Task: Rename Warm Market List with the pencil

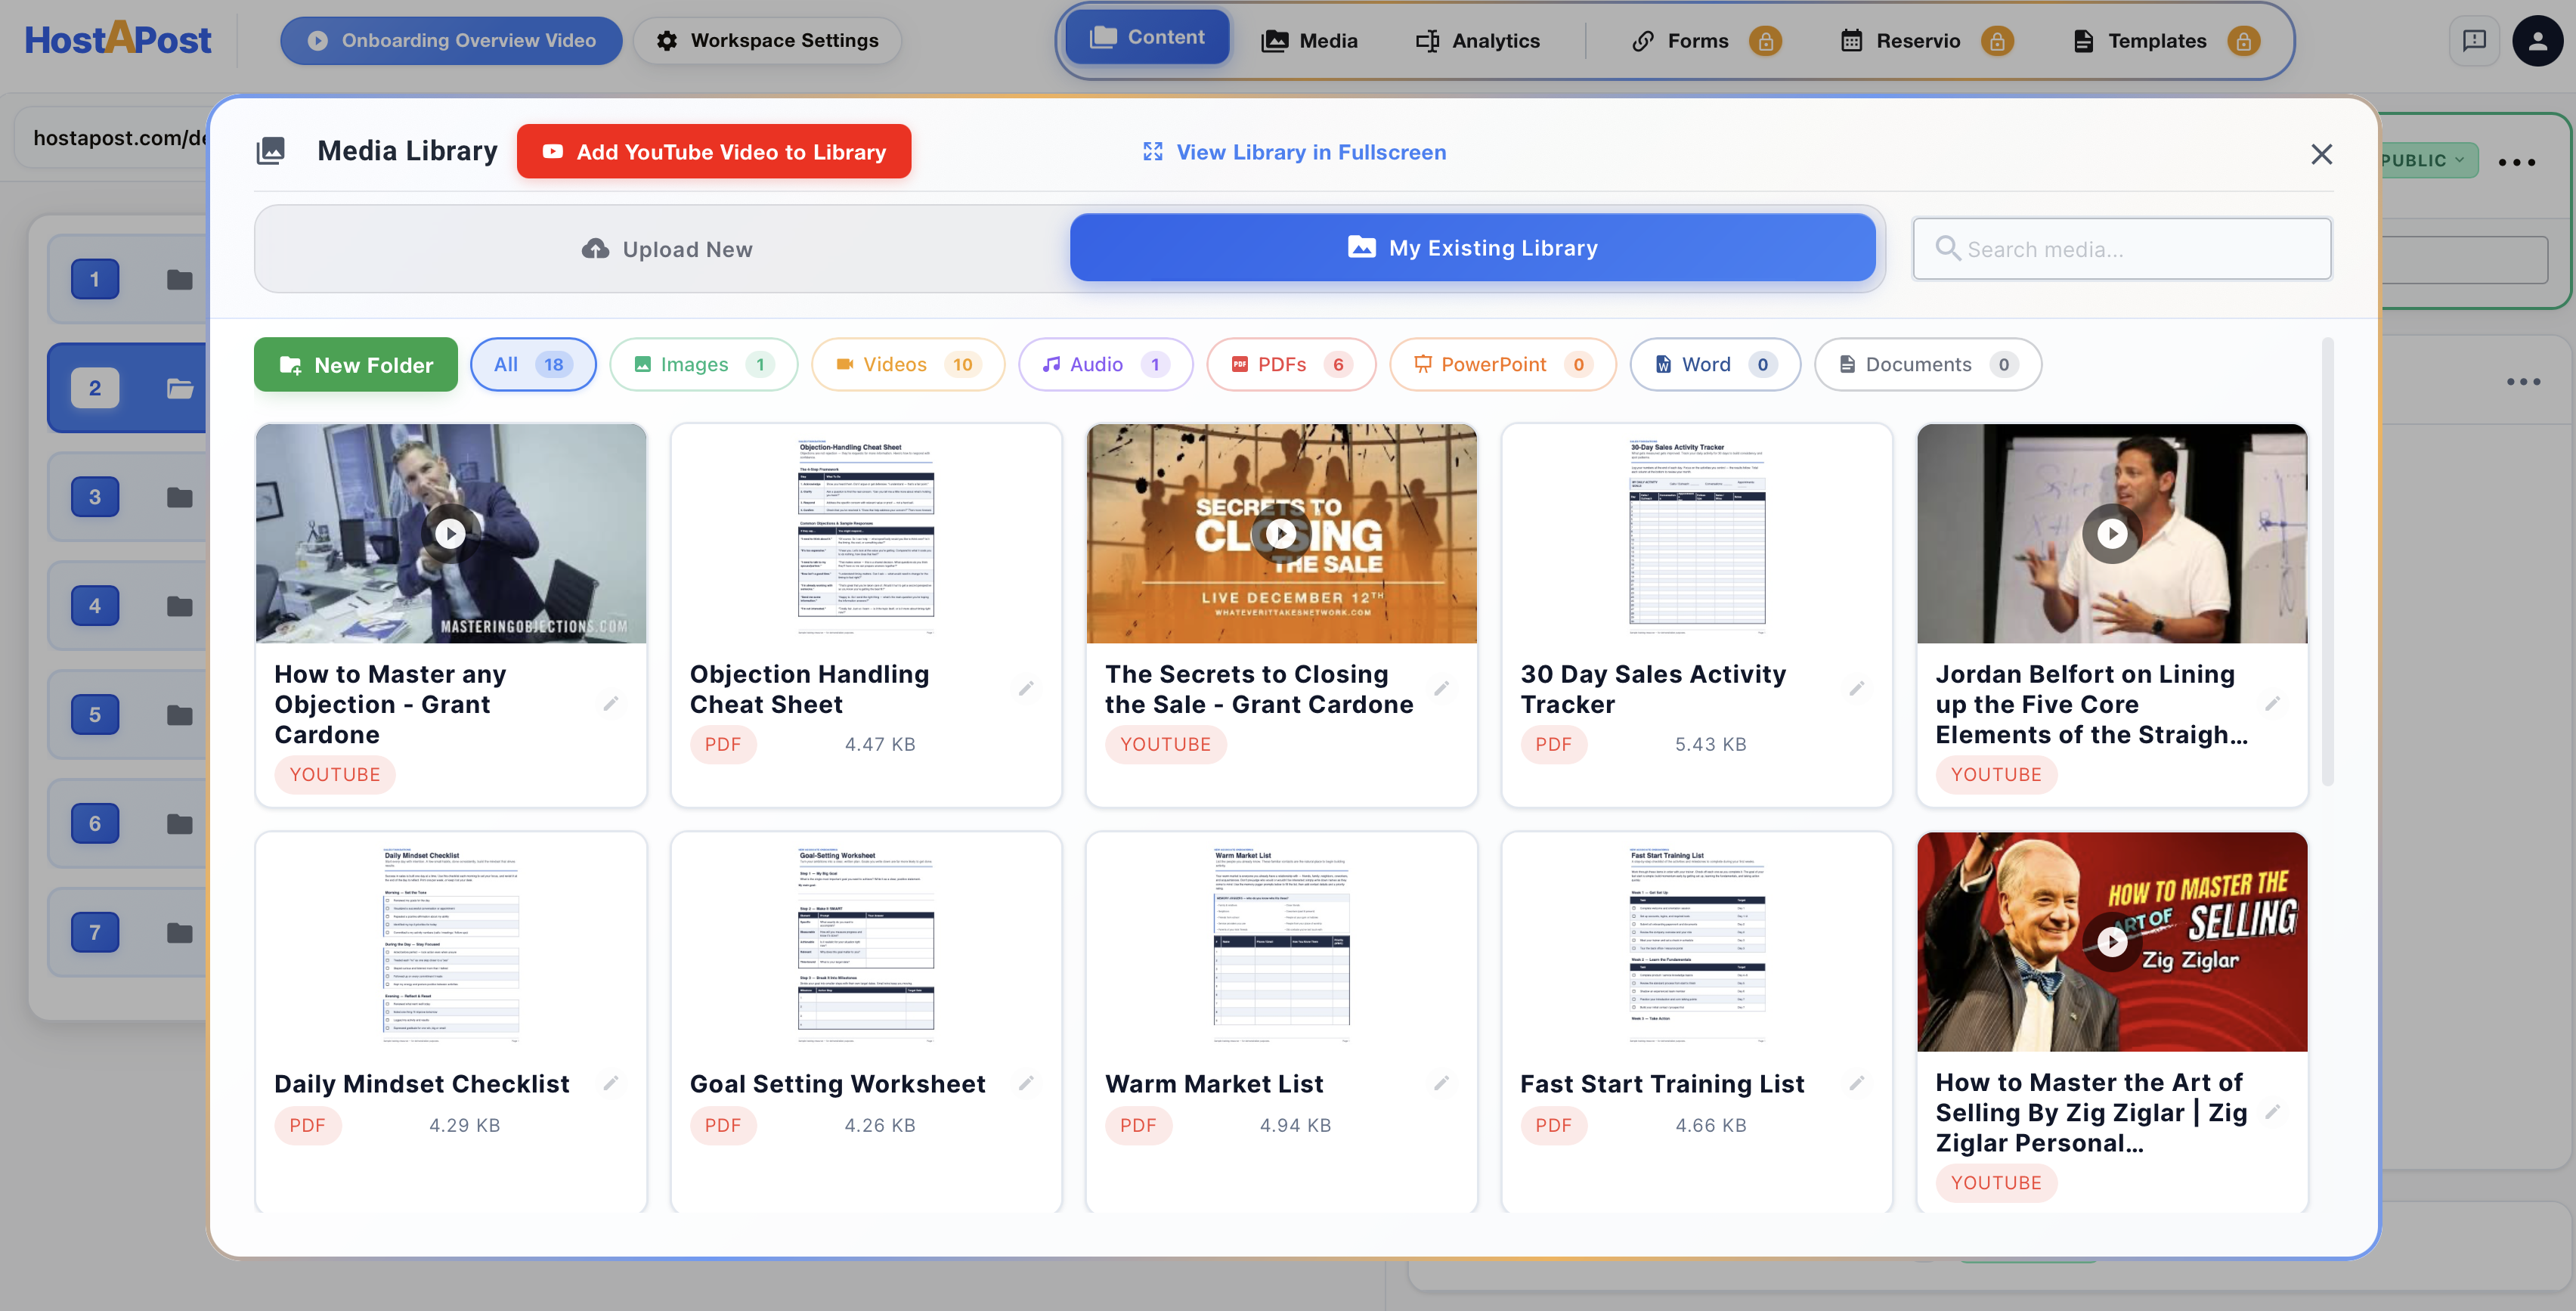Action: 1441,1083
